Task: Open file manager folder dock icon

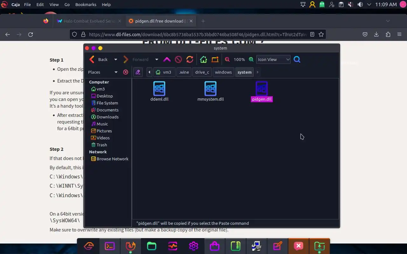Action: point(152,246)
